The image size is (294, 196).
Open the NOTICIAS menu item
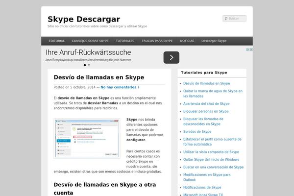tap(187, 41)
